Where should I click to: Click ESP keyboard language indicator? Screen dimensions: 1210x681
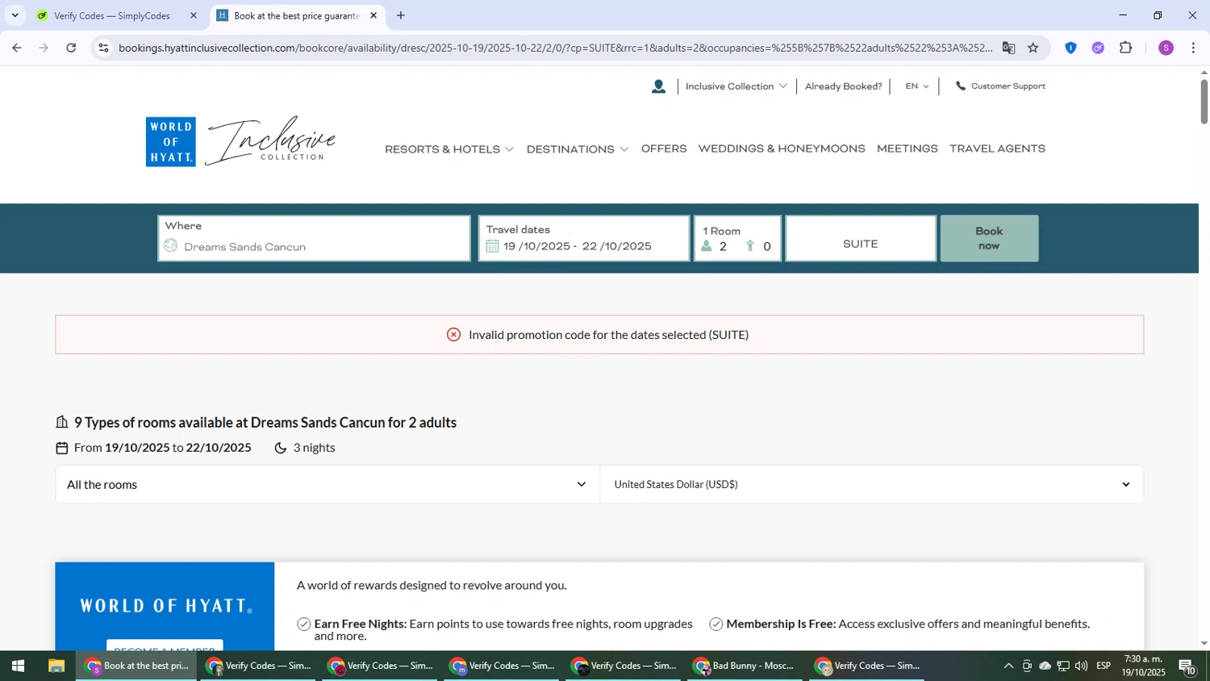coord(1103,666)
